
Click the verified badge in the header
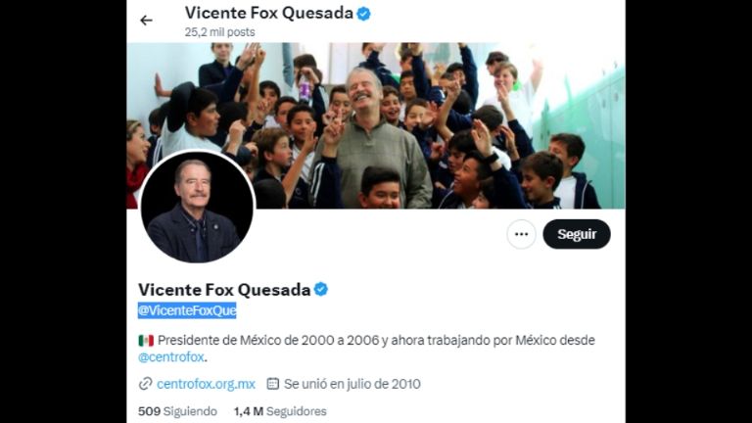tap(363, 14)
